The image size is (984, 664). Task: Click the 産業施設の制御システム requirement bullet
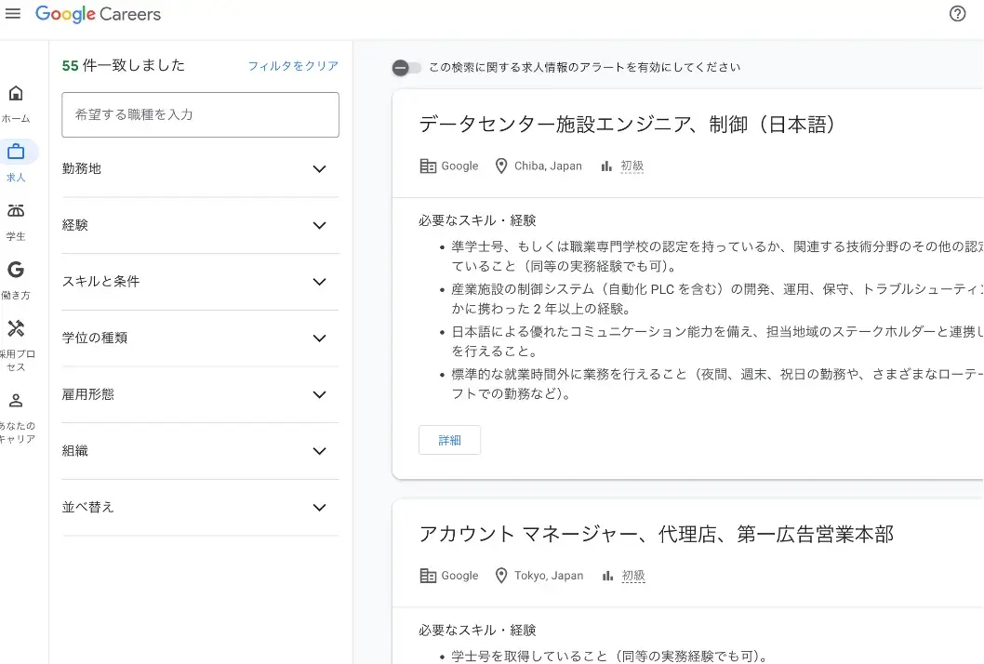coord(717,299)
